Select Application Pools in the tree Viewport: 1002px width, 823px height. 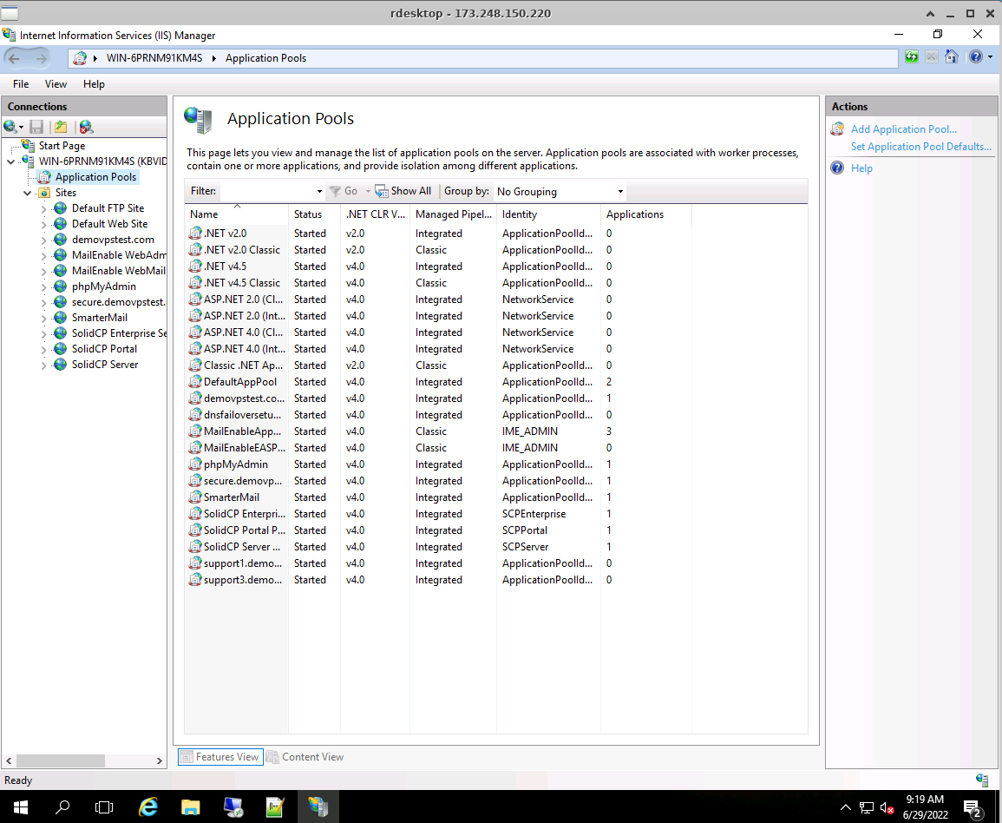click(x=95, y=177)
